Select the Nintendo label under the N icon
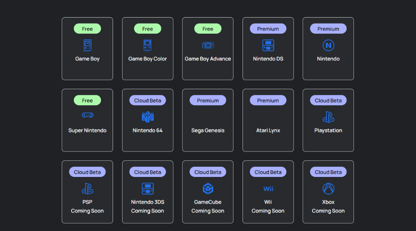The width and height of the screenshot is (416, 231). (328, 59)
